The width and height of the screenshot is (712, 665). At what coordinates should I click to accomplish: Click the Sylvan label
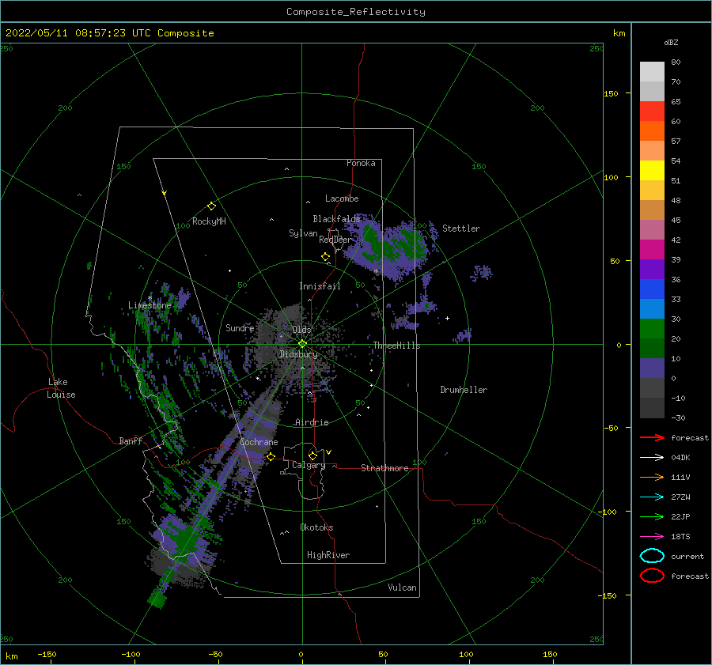[x=303, y=233]
